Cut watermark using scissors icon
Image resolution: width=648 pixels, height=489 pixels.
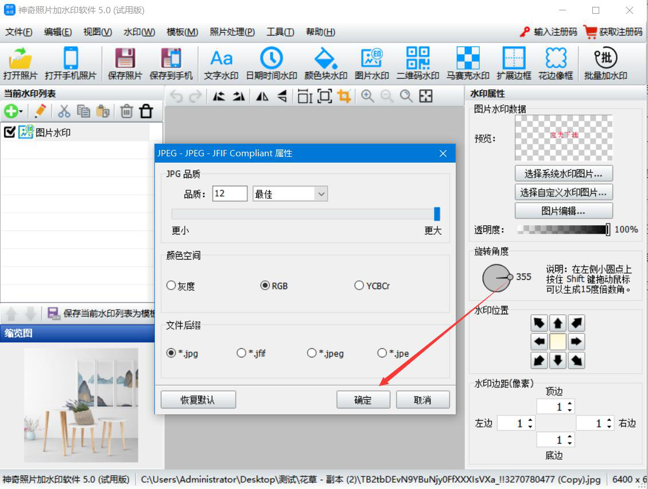point(64,111)
